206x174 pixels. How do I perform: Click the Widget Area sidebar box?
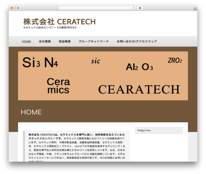(159, 130)
